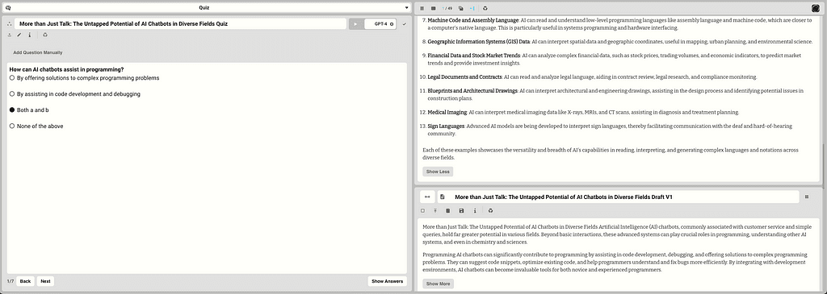Click the upload icon in quiz toolbar
This screenshot has width=827, height=294.
(x=9, y=35)
